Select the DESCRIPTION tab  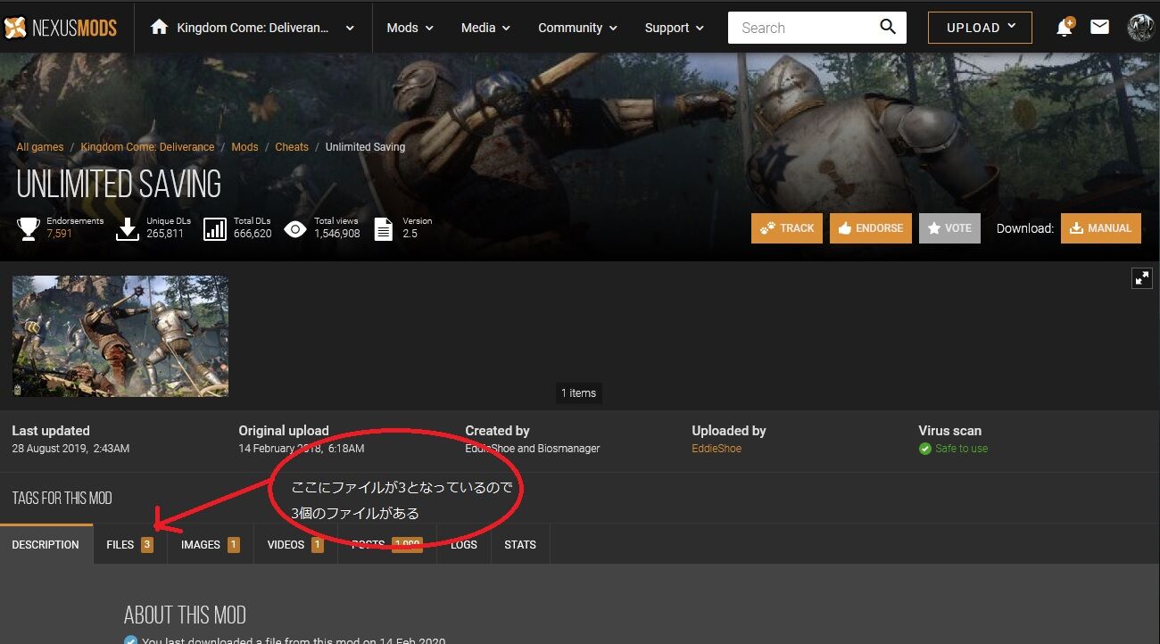(46, 544)
